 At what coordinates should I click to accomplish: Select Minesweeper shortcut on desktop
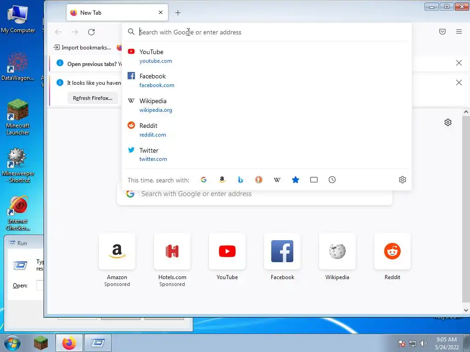[x=18, y=165]
